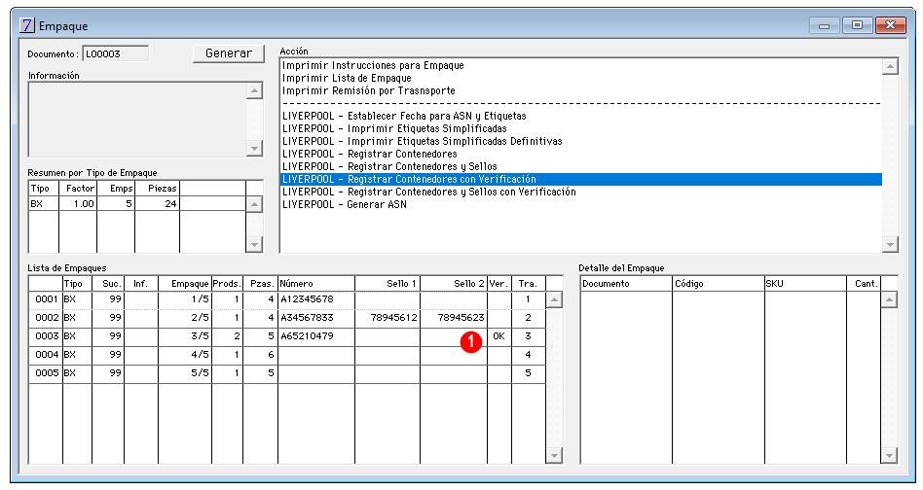This screenshot has height=490, width=923.
Task: Click the Empaque column header in list
Action: pos(185,284)
